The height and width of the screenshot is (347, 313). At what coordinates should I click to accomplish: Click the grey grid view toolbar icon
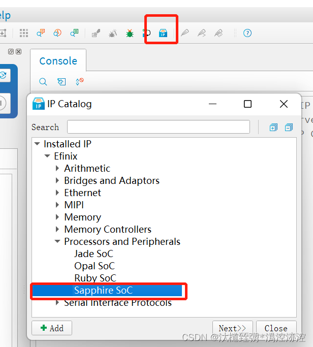pos(24,33)
